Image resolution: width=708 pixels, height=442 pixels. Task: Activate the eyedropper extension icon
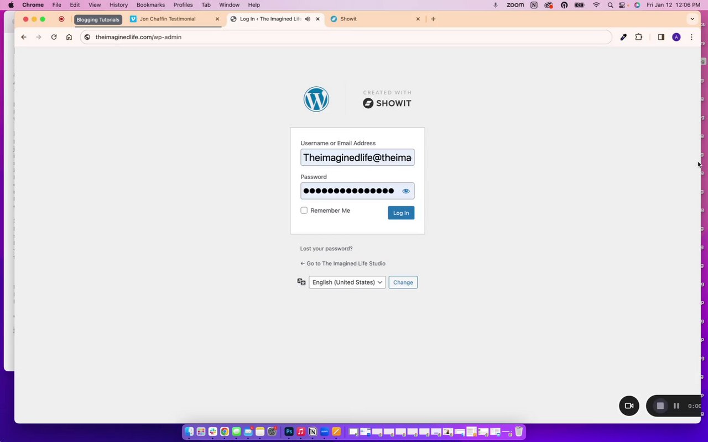pyautogui.click(x=623, y=37)
